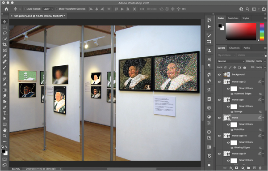Open the Auto-Select Layer dropdown
The height and width of the screenshot is (171, 268).
point(48,9)
